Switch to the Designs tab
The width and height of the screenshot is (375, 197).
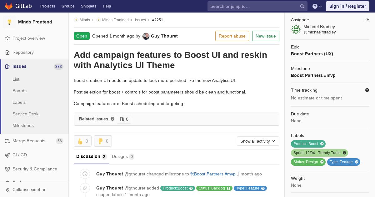pos(122,157)
